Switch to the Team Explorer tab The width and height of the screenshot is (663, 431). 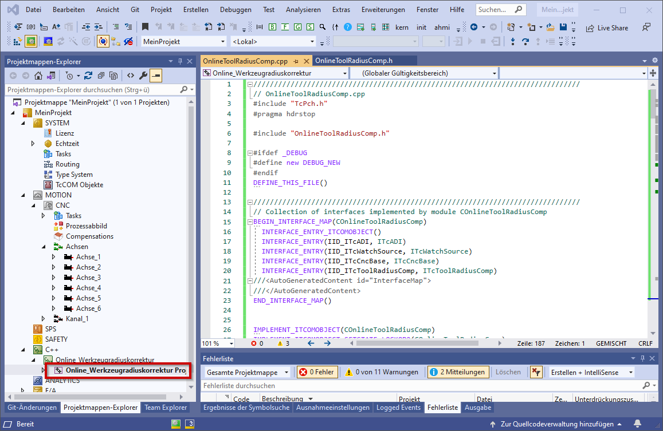click(x=166, y=408)
